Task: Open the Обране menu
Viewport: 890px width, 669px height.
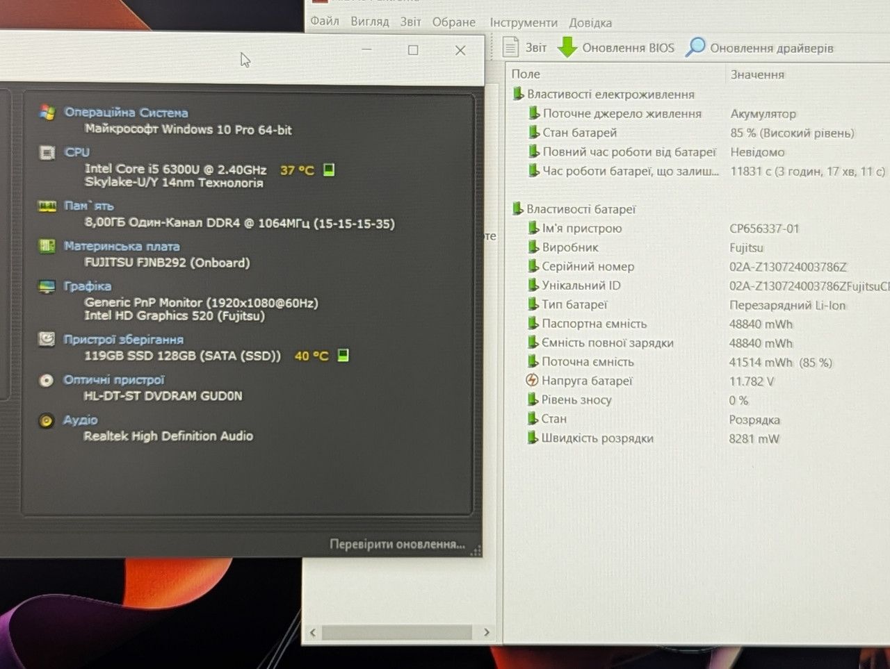Action: click(x=454, y=22)
